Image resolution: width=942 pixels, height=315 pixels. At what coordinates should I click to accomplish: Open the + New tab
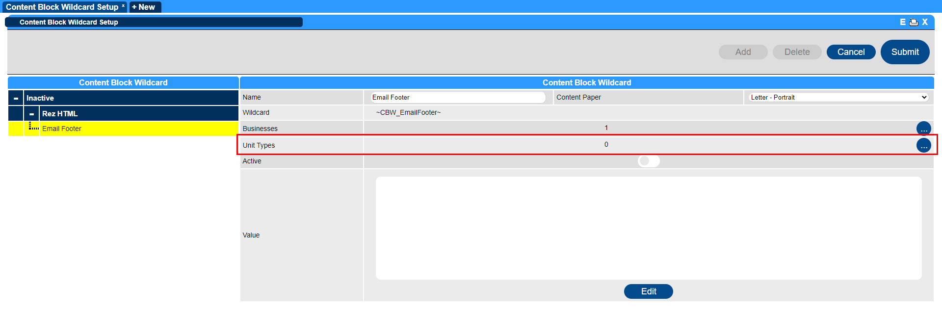tap(144, 7)
